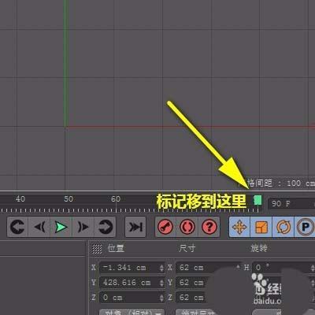Click the 90 F current frame field
The width and height of the screenshot is (315, 315).
coord(291,204)
